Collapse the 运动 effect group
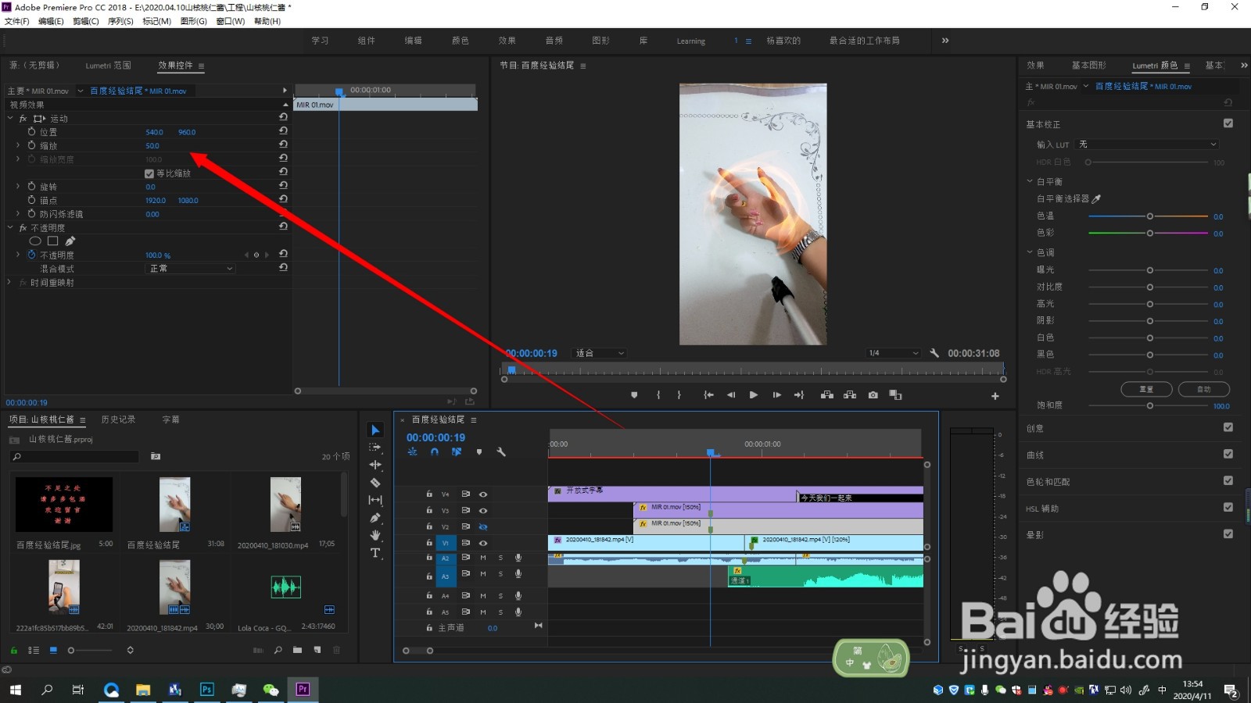This screenshot has height=703, width=1251. point(10,118)
